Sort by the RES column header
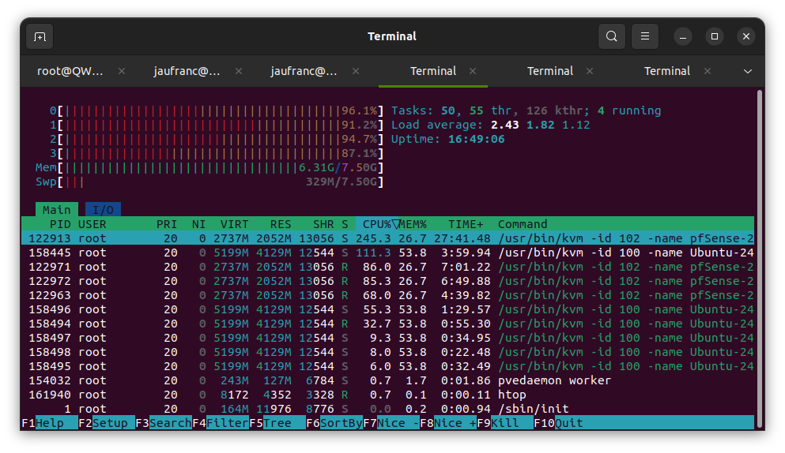This screenshot has height=453, width=785. coord(281,224)
